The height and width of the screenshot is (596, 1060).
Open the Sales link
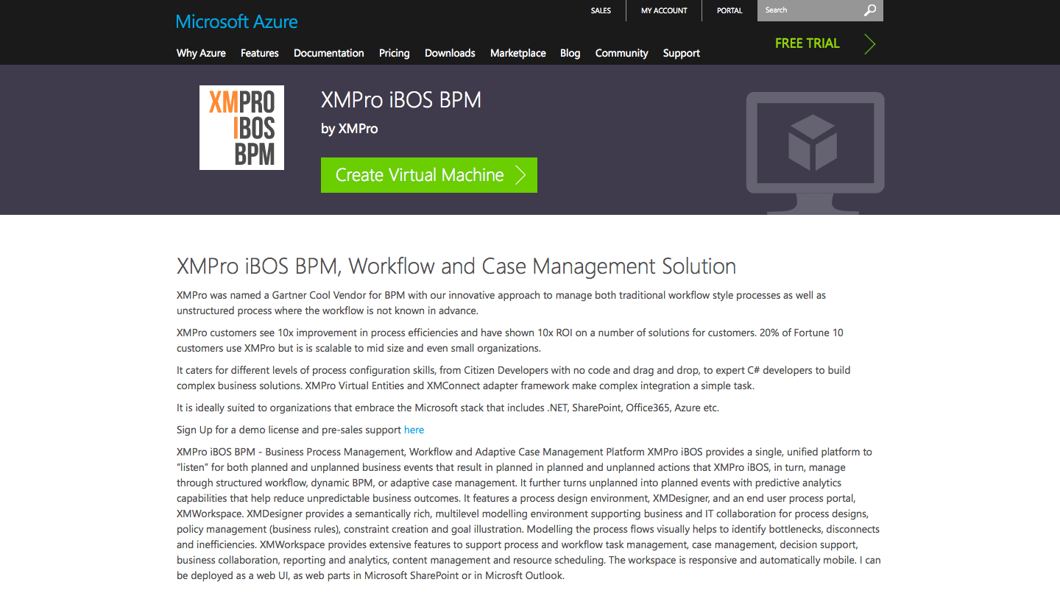click(601, 11)
